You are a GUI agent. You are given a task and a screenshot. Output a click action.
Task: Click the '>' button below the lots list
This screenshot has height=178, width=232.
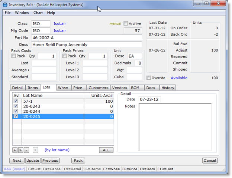point(20,150)
